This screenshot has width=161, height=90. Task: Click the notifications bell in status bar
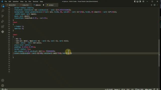tap(158, 89)
